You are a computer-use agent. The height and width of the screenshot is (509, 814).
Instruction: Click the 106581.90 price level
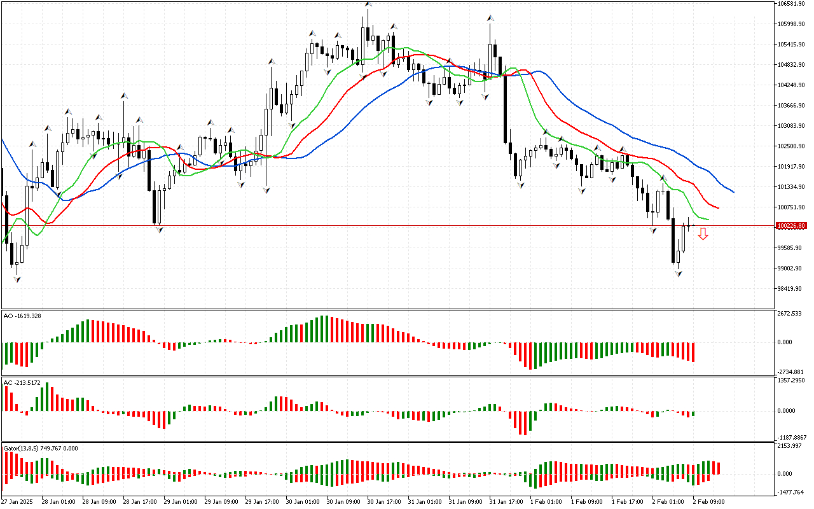tap(792, 4)
